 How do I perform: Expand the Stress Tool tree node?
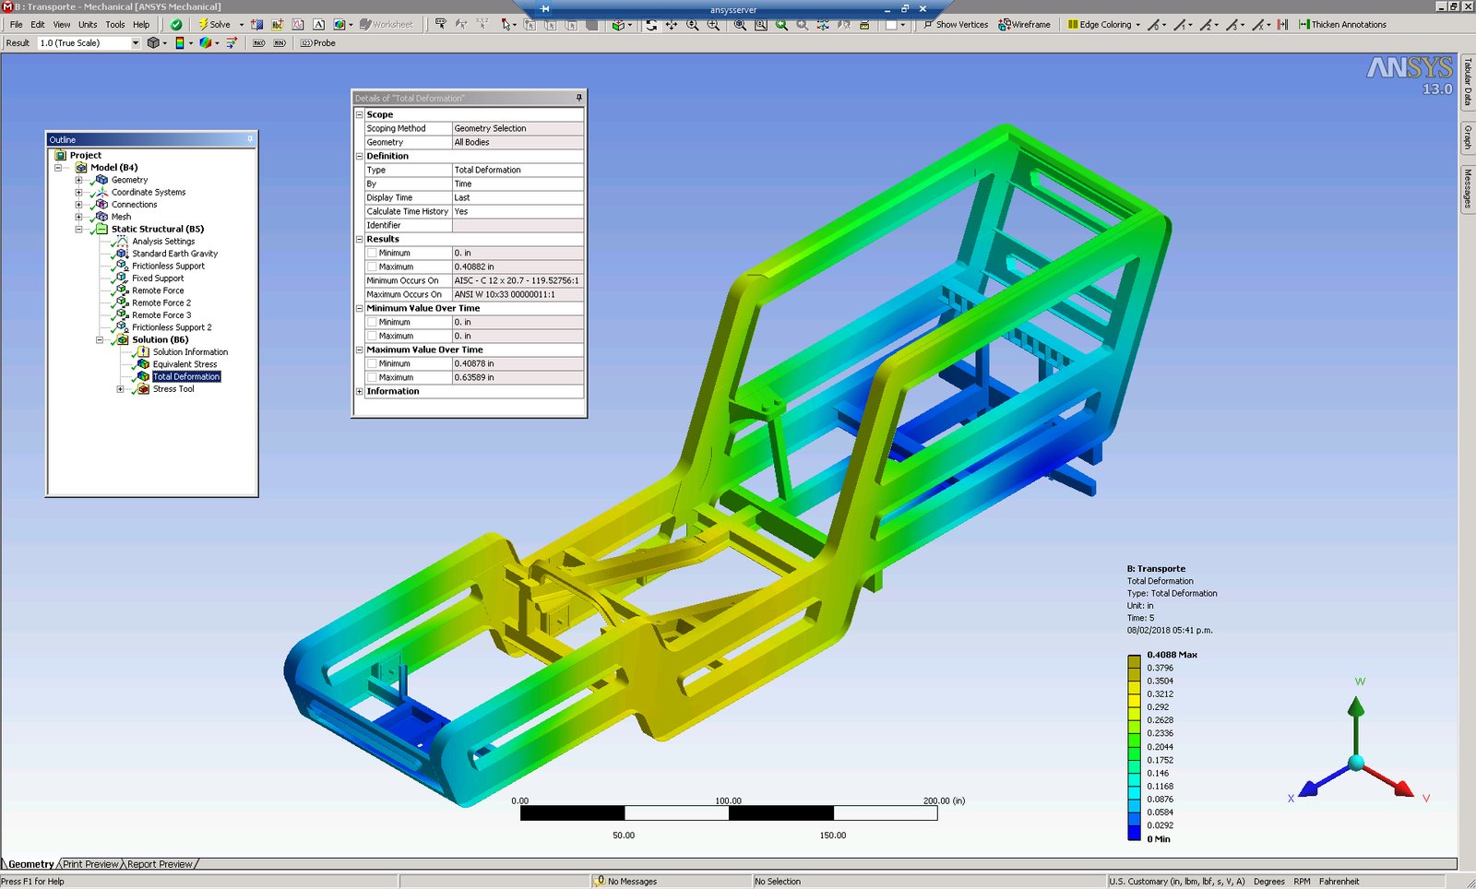point(120,389)
